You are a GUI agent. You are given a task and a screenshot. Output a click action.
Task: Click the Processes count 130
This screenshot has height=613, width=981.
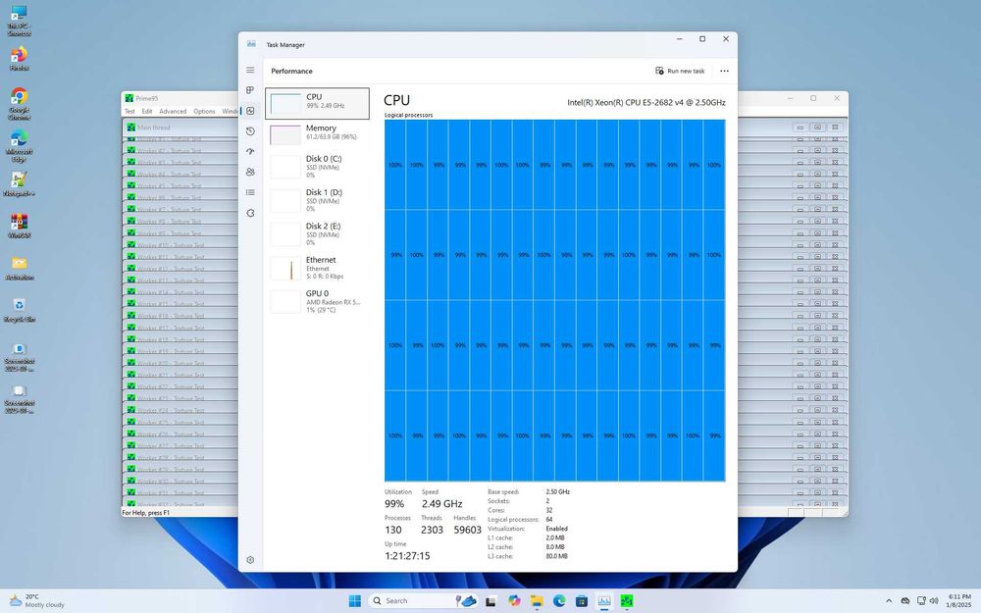coord(393,530)
